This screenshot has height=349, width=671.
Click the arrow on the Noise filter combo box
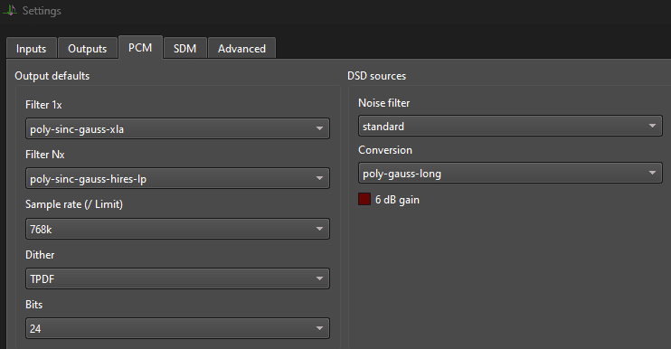(652, 126)
